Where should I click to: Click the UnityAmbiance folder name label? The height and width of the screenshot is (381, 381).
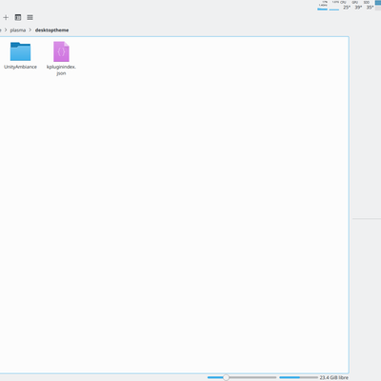(x=20, y=67)
